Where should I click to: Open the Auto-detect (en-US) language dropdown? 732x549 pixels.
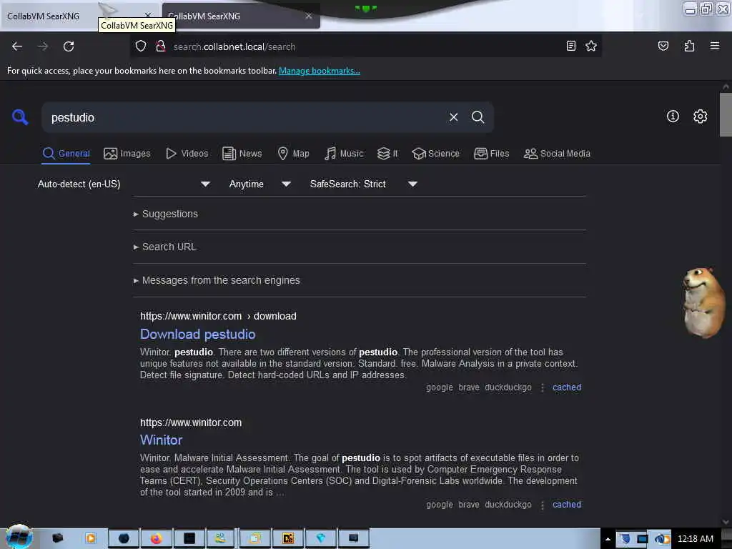pyautogui.click(x=124, y=184)
